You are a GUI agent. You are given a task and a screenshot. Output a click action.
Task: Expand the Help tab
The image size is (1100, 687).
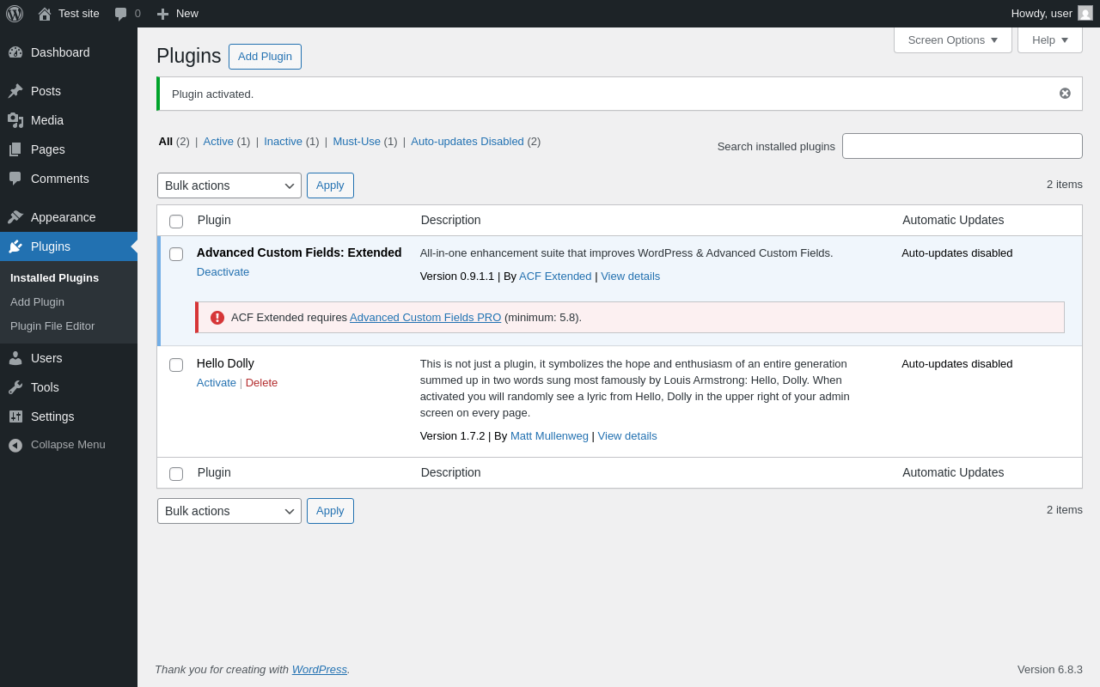1049,40
